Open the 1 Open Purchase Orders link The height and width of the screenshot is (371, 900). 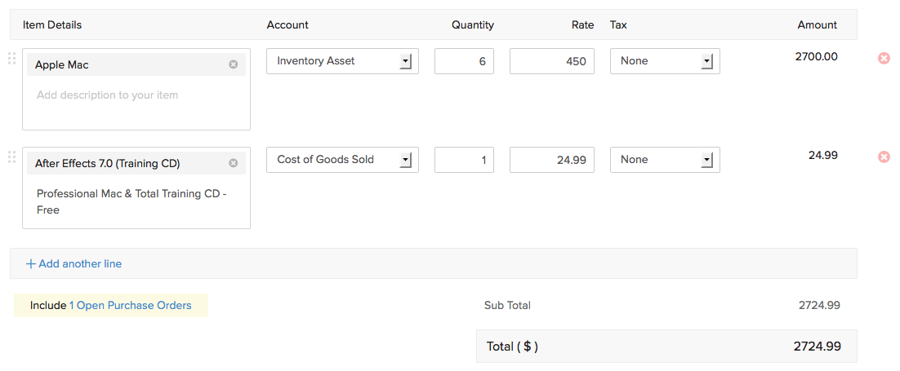(x=130, y=306)
